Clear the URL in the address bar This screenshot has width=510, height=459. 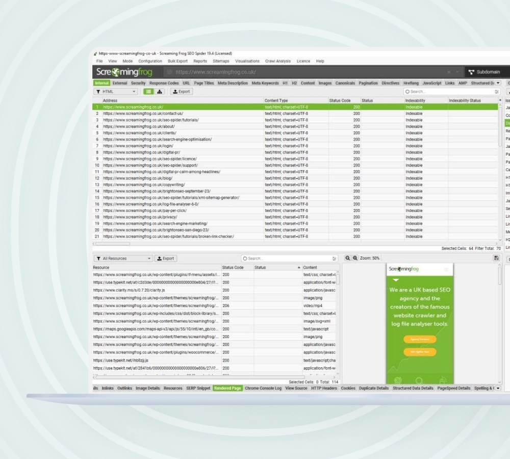(x=449, y=72)
